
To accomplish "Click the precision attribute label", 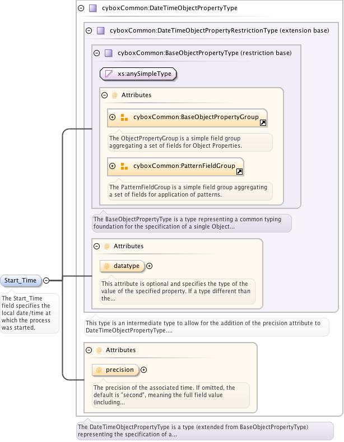I will [x=119, y=370].
